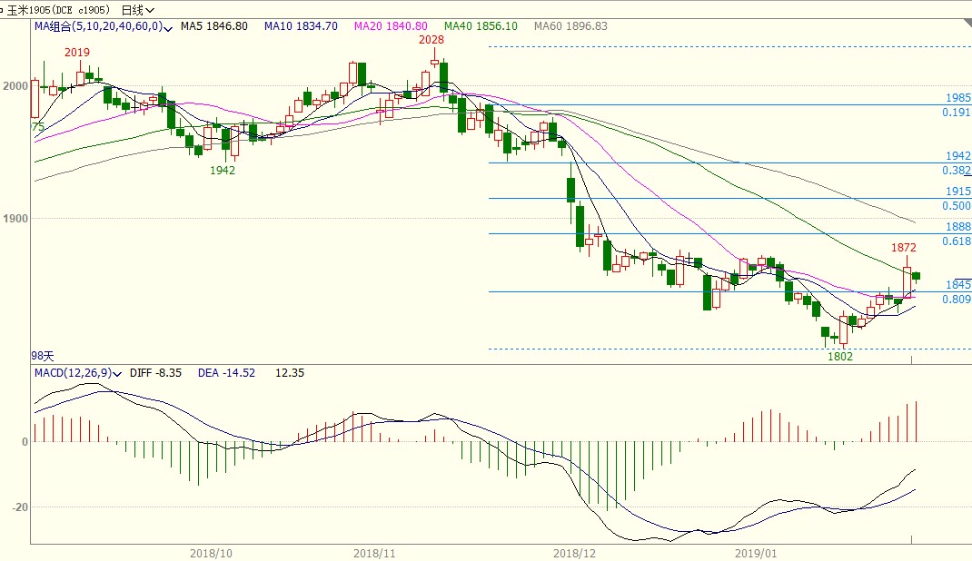The width and height of the screenshot is (972, 561).
Task: Click the 1872 recent high marker
Action: (x=903, y=247)
